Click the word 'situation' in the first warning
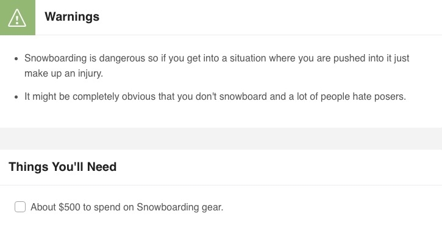 click(248, 58)
